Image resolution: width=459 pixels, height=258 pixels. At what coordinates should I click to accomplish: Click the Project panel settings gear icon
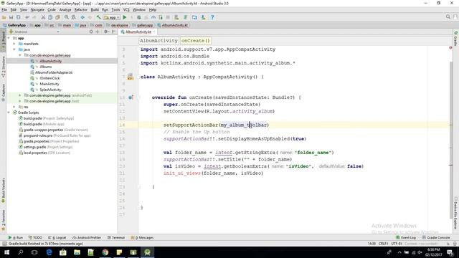click(x=105, y=32)
